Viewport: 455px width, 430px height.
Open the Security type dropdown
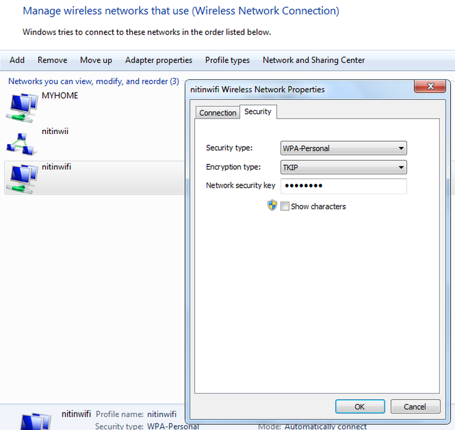(344, 148)
